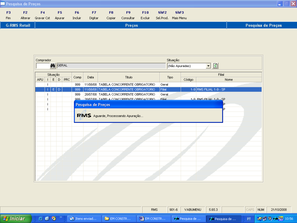Click the green refresh icon next to Situação
Image resolution: width=297 pixels, height=223 pixels.
(215, 66)
